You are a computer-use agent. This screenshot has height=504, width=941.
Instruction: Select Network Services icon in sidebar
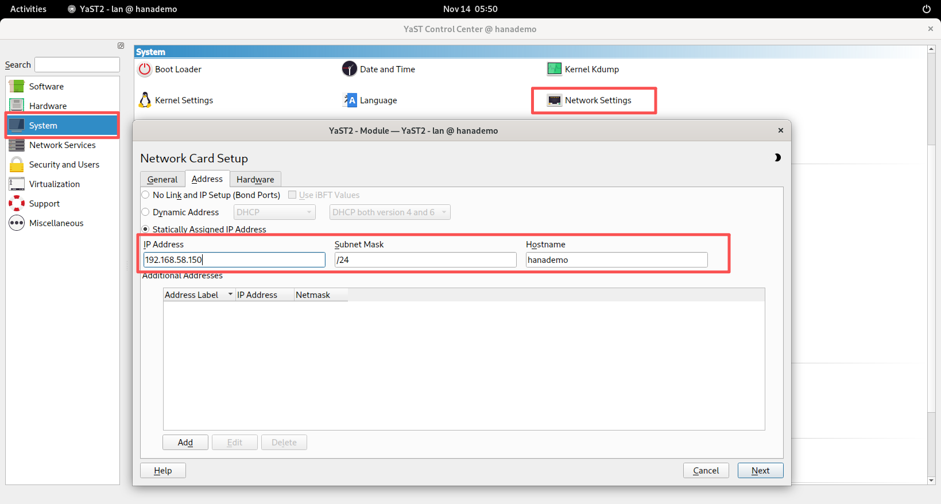[x=17, y=145]
